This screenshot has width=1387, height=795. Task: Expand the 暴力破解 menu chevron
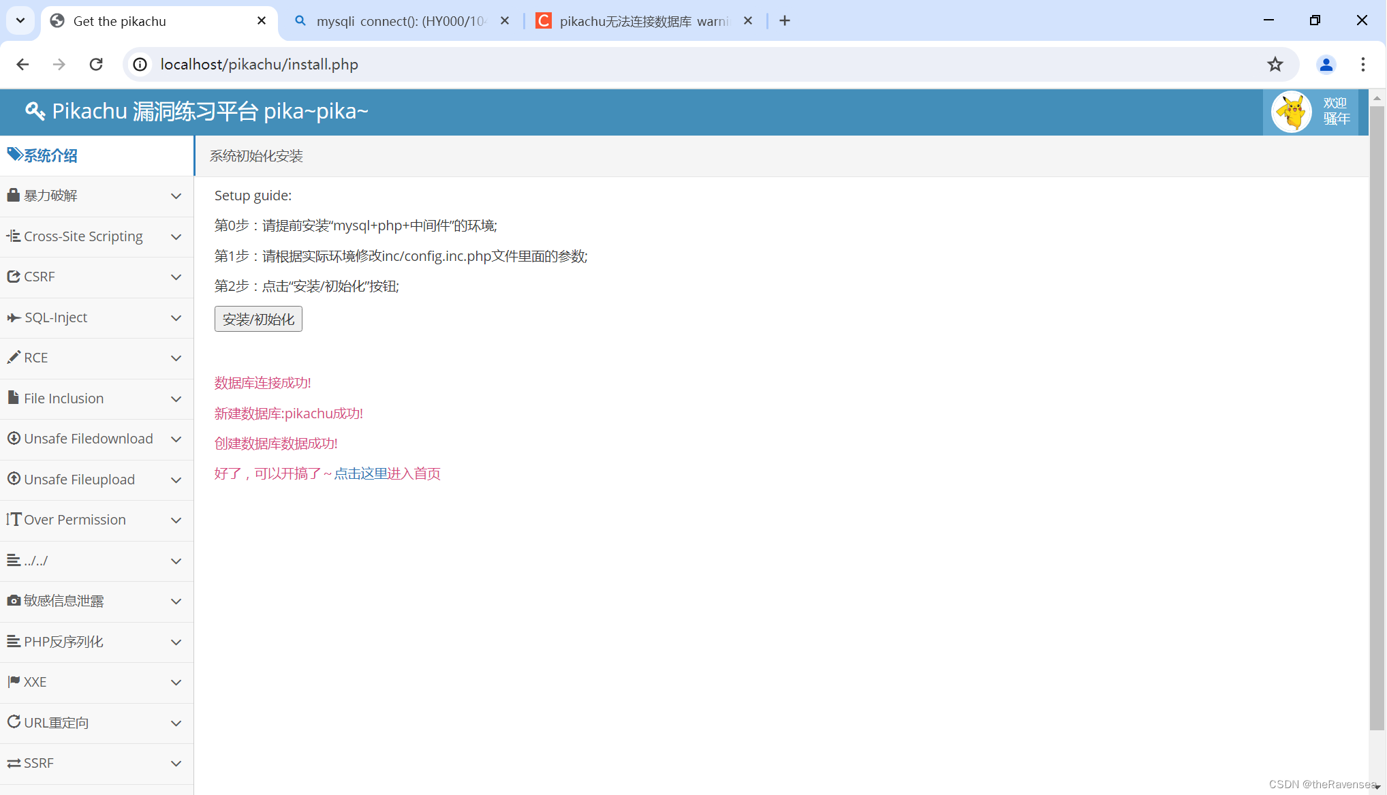click(176, 196)
